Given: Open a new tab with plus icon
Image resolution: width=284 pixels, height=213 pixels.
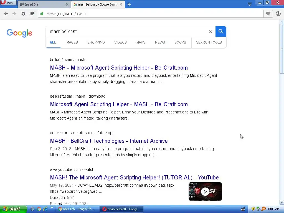Looking at the screenshot, I should point(129,4).
